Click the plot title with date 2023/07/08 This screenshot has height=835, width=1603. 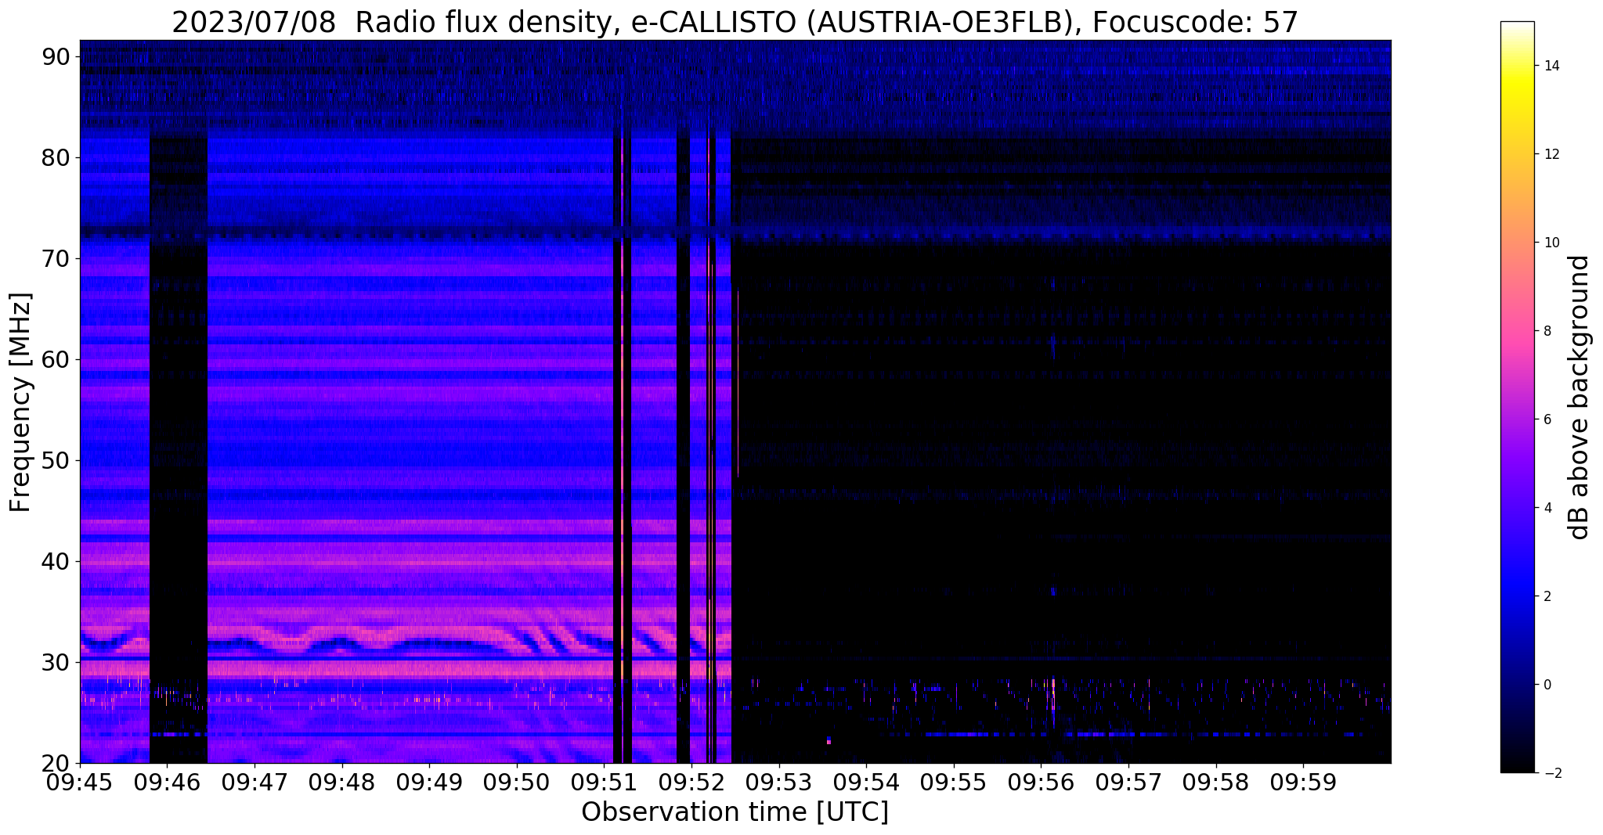click(735, 22)
